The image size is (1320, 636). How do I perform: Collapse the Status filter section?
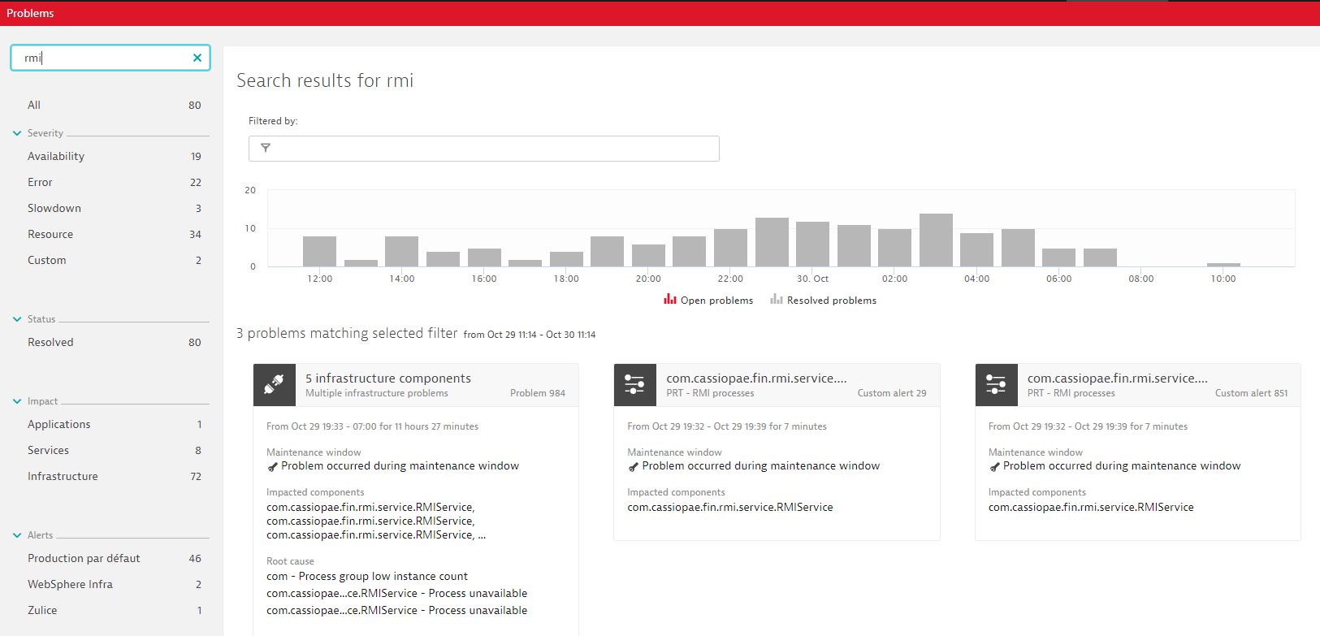(17, 319)
